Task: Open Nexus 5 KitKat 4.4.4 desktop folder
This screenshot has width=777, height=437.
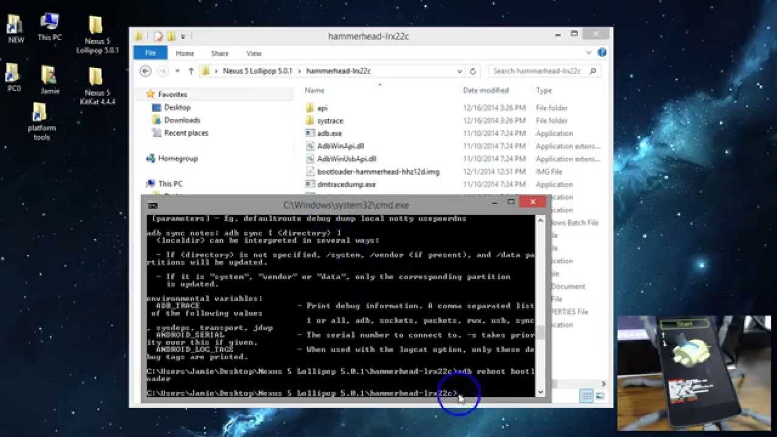Action: pos(97,86)
